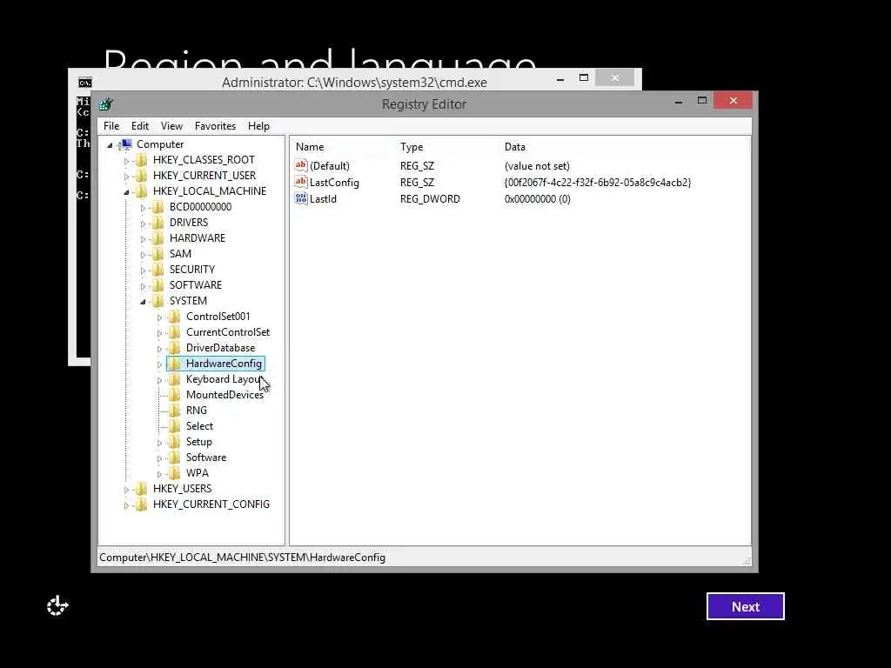Click the BCD00000000 folder icon
This screenshot has width=891, height=668.
158,207
